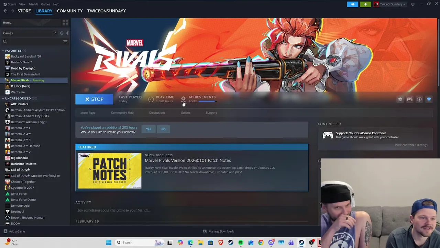Open the green notifications bell

[x=365, y=4]
